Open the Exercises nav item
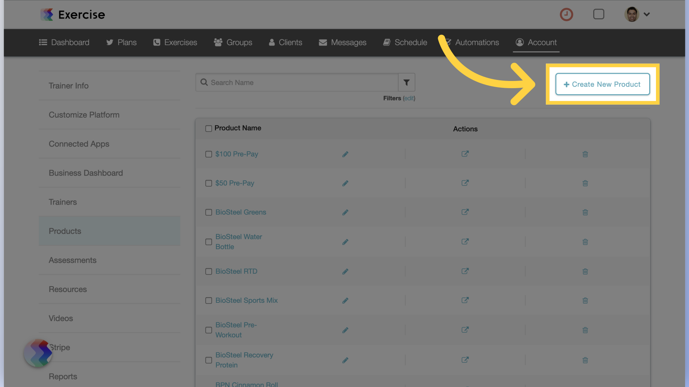Image resolution: width=689 pixels, height=387 pixels. pos(175,42)
